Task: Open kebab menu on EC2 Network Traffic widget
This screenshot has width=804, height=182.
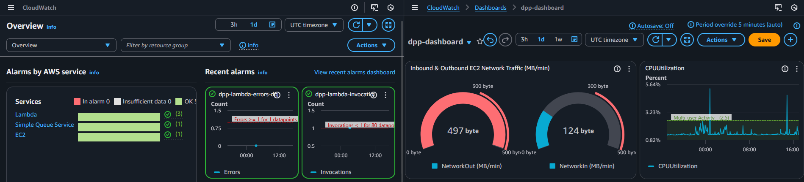Action: (x=629, y=69)
